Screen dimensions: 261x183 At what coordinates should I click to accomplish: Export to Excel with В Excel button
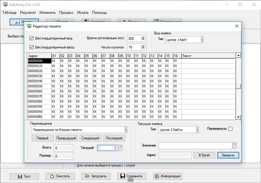tap(204, 155)
